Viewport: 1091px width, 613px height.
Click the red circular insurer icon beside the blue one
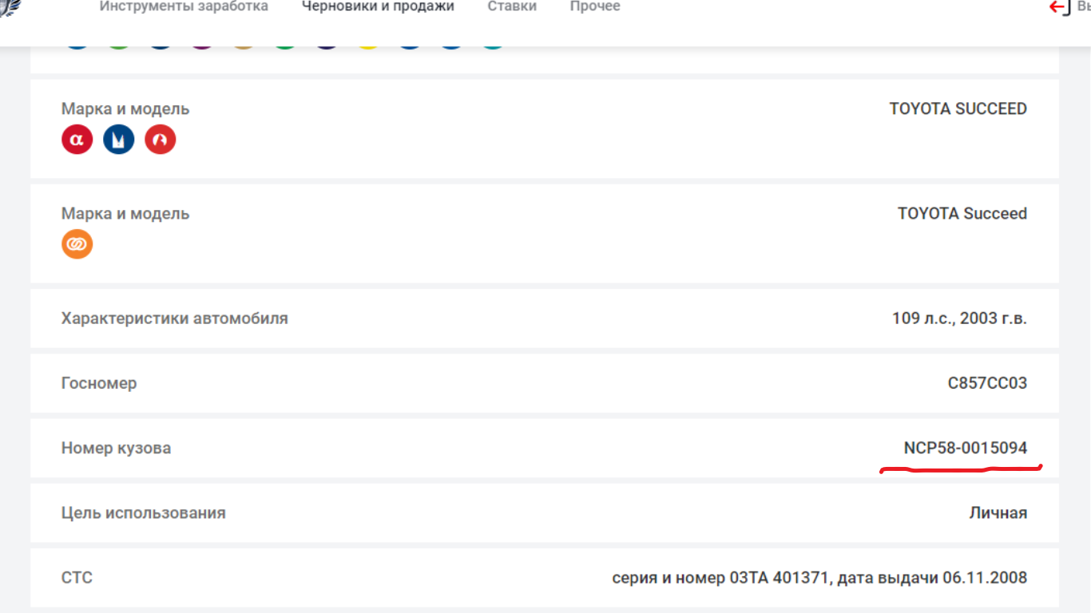161,140
